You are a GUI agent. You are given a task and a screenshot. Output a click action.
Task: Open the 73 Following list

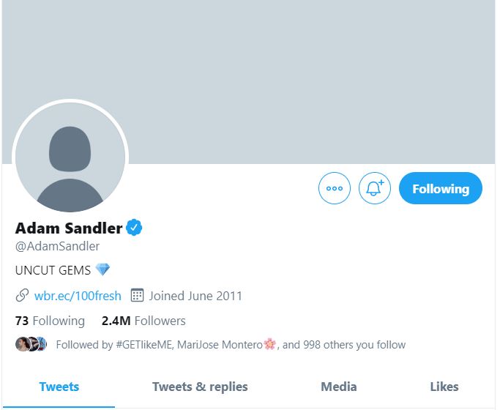(50, 321)
